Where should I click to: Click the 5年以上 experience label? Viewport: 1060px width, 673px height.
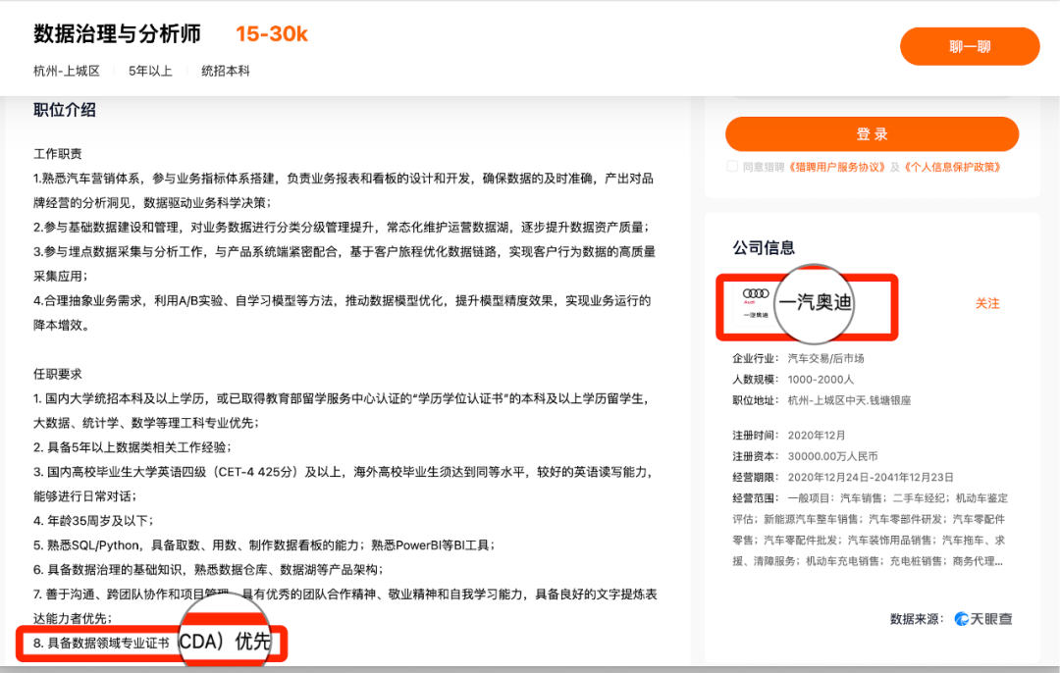[x=150, y=71]
